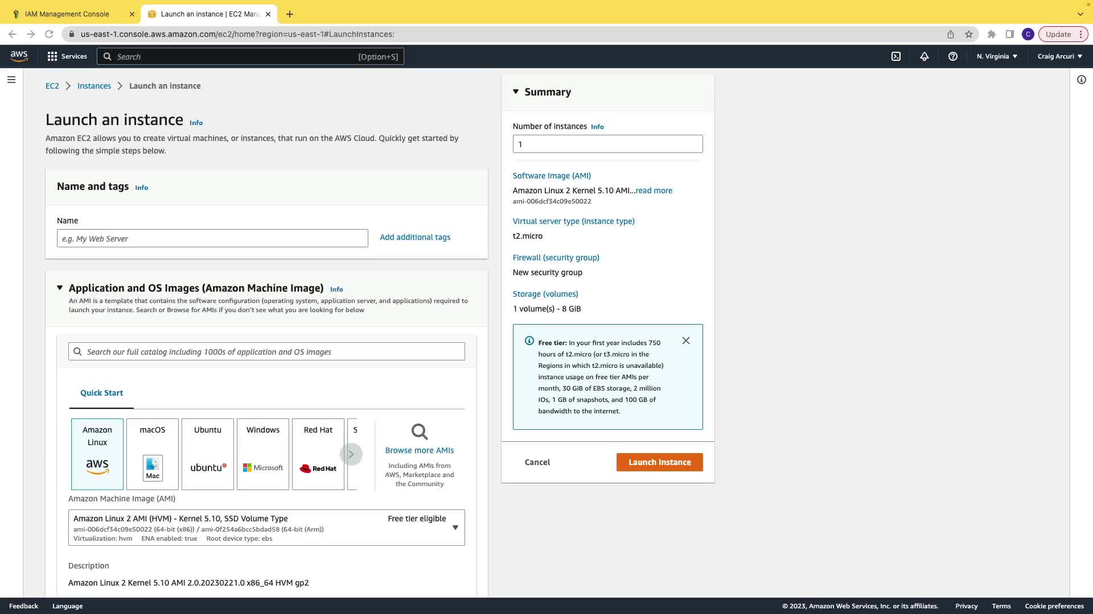Collapse the Summary panel
1093x614 pixels.
(x=516, y=92)
